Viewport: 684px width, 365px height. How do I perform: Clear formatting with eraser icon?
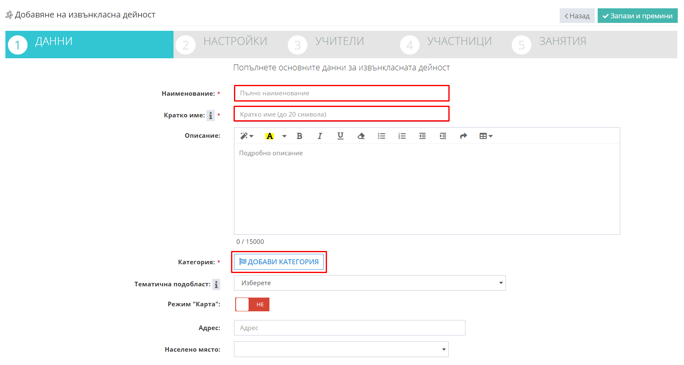pos(361,136)
